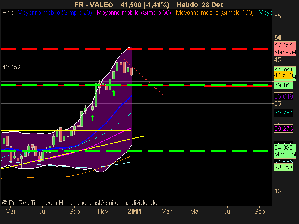Image resolution: width=299 pixels, height=224 pixels.
Task: Click the '35' price axis label
Action: coord(278,104)
